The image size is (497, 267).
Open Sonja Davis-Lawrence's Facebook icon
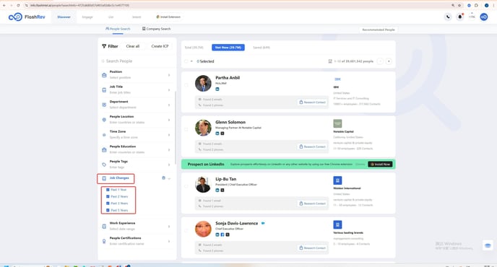(x=222, y=235)
